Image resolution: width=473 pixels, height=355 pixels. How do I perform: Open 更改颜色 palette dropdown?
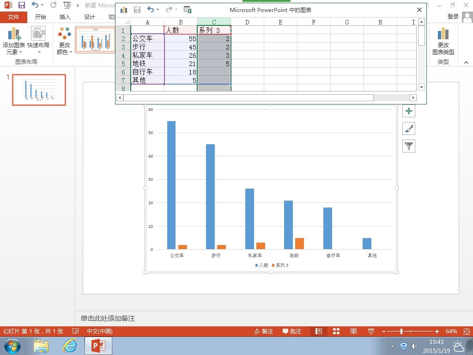point(65,41)
